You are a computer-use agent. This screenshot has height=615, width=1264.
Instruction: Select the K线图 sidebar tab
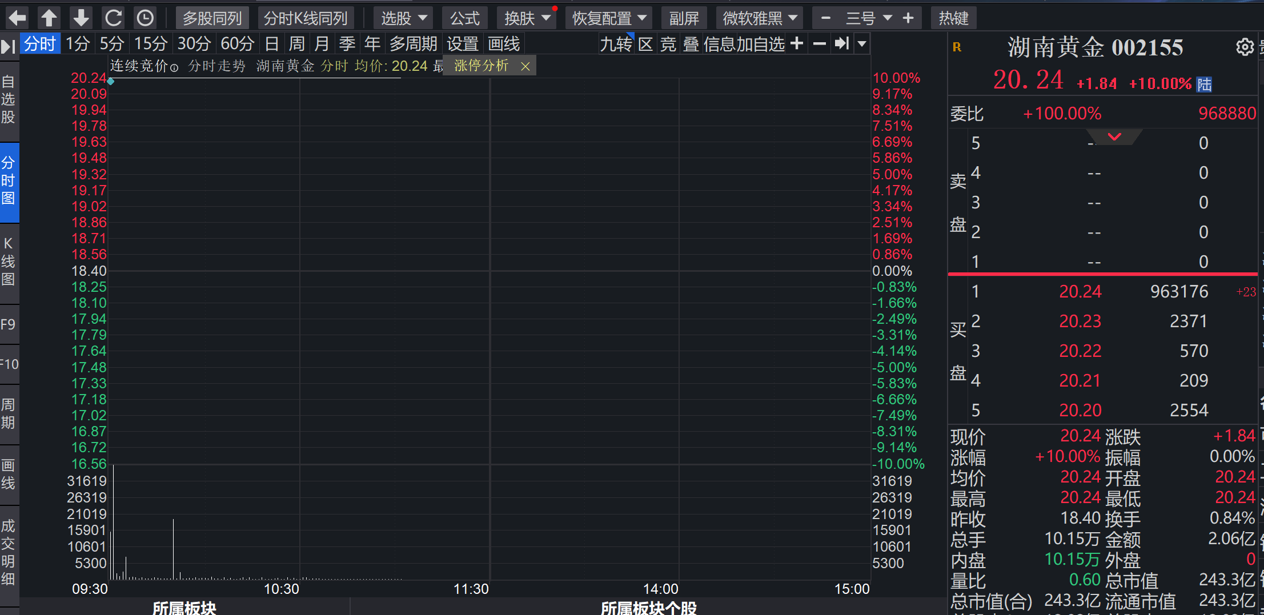click(x=9, y=262)
